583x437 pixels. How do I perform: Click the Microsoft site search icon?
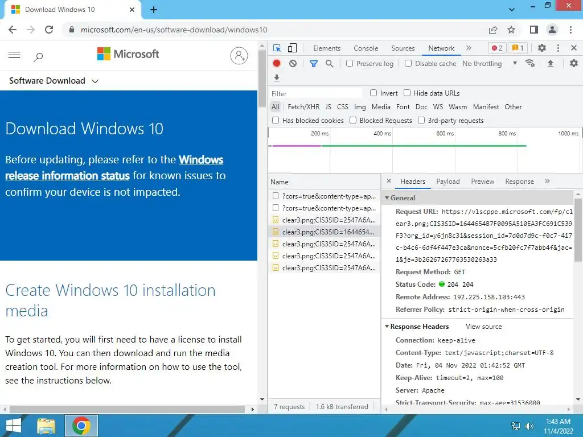(x=38, y=57)
